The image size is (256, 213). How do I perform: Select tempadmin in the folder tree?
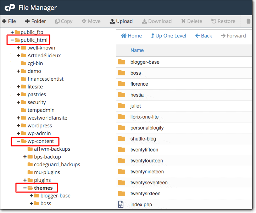(x=41, y=110)
